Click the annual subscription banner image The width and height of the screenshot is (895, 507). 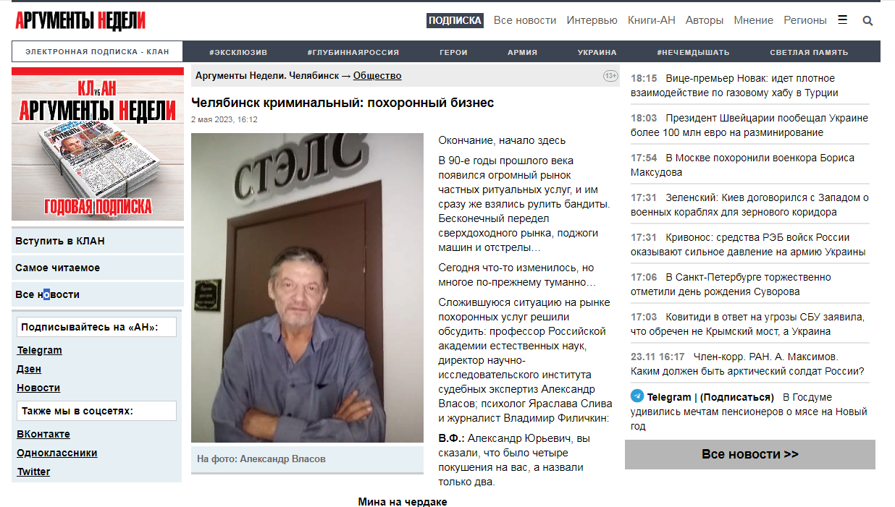(x=98, y=144)
